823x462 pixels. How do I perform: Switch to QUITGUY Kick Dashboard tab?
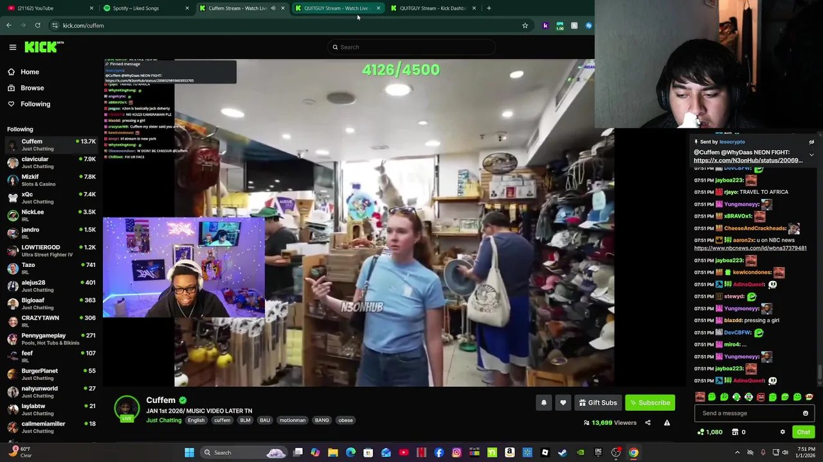pyautogui.click(x=432, y=8)
